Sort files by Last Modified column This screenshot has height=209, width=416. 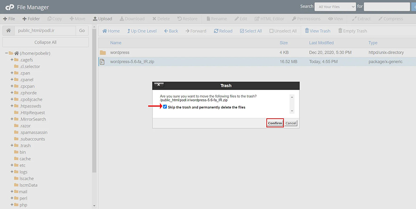click(321, 43)
